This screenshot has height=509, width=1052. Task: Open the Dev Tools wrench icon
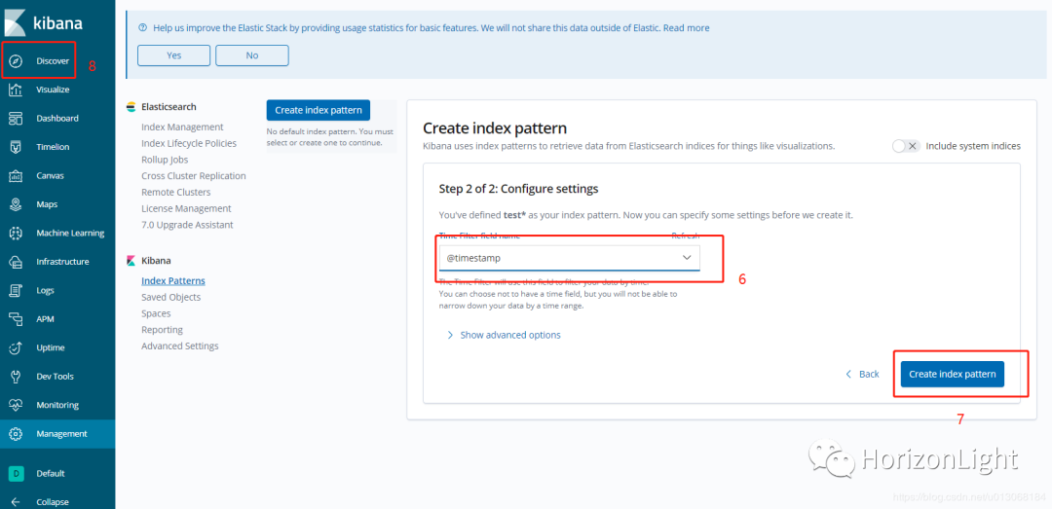click(x=17, y=377)
